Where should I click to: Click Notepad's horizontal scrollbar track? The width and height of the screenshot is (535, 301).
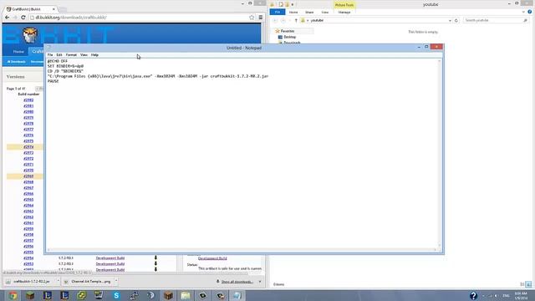click(x=242, y=250)
